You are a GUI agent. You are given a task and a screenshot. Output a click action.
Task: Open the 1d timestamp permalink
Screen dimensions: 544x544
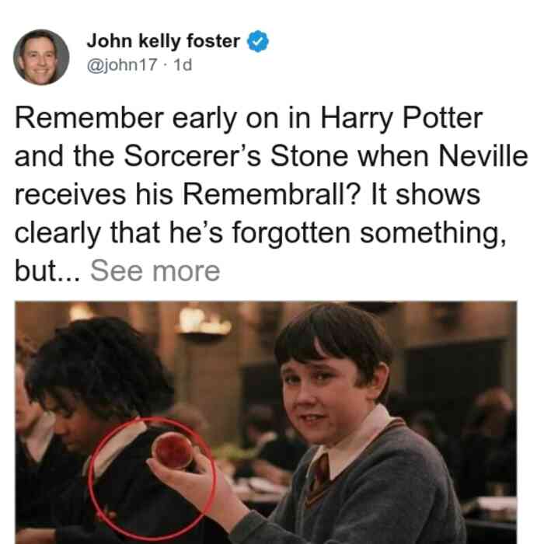pos(183,65)
